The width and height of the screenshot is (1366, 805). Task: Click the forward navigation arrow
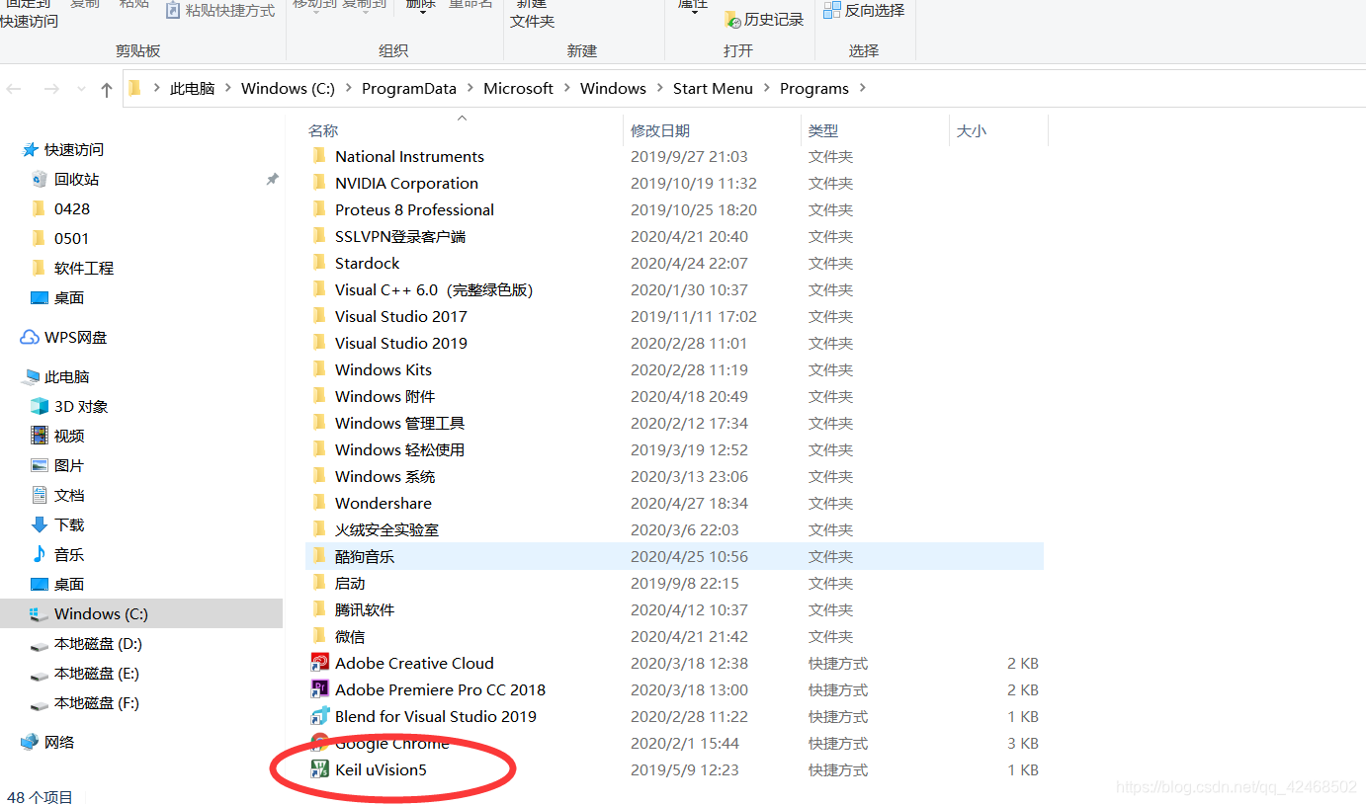(51, 89)
